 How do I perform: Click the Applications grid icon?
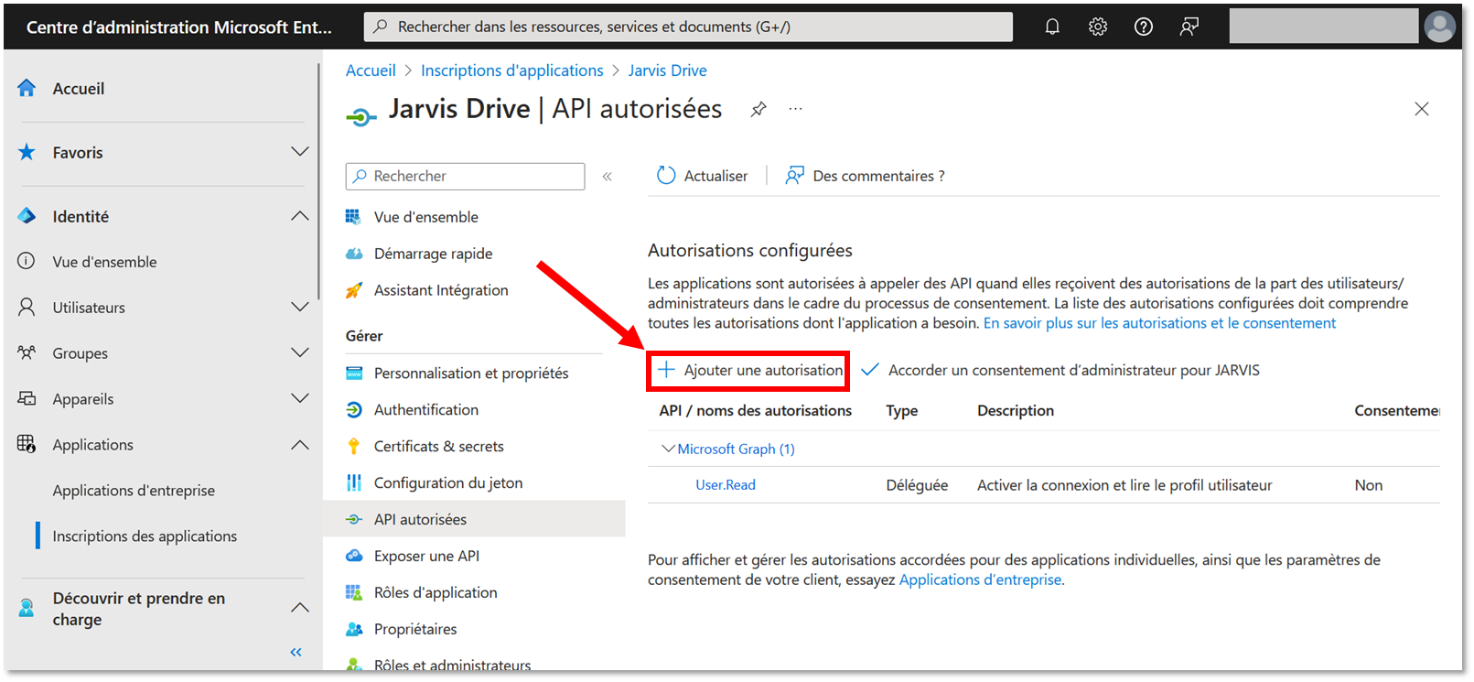pyautogui.click(x=27, y=444)
